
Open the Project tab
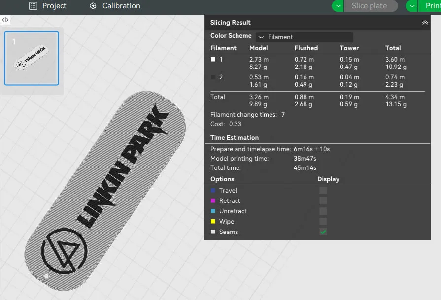47,6
